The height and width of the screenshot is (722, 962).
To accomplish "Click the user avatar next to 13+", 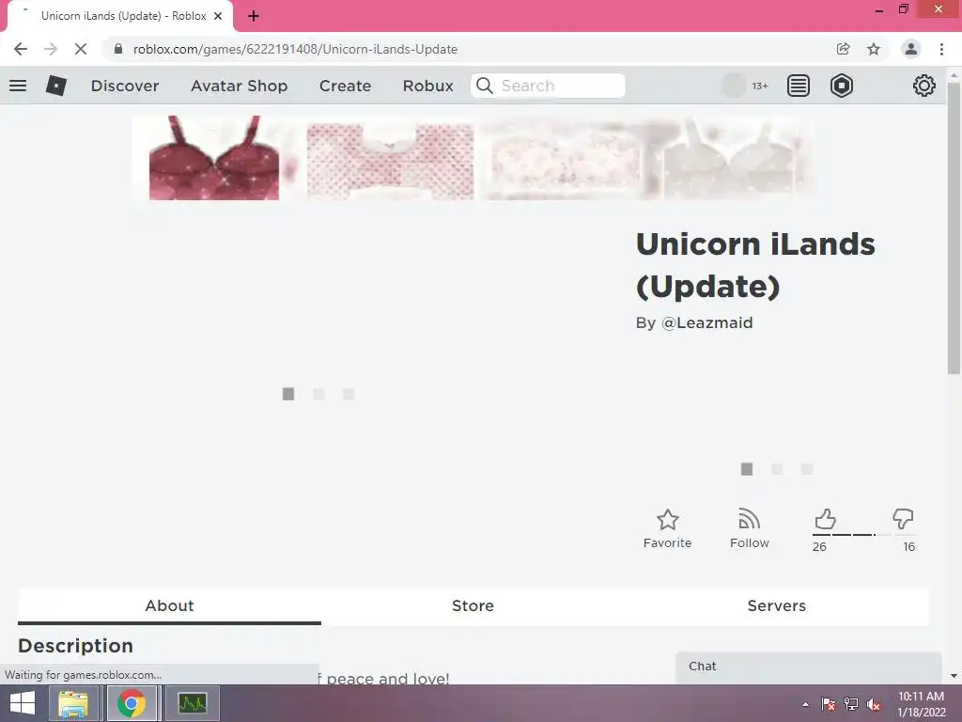I will [733, 86].
